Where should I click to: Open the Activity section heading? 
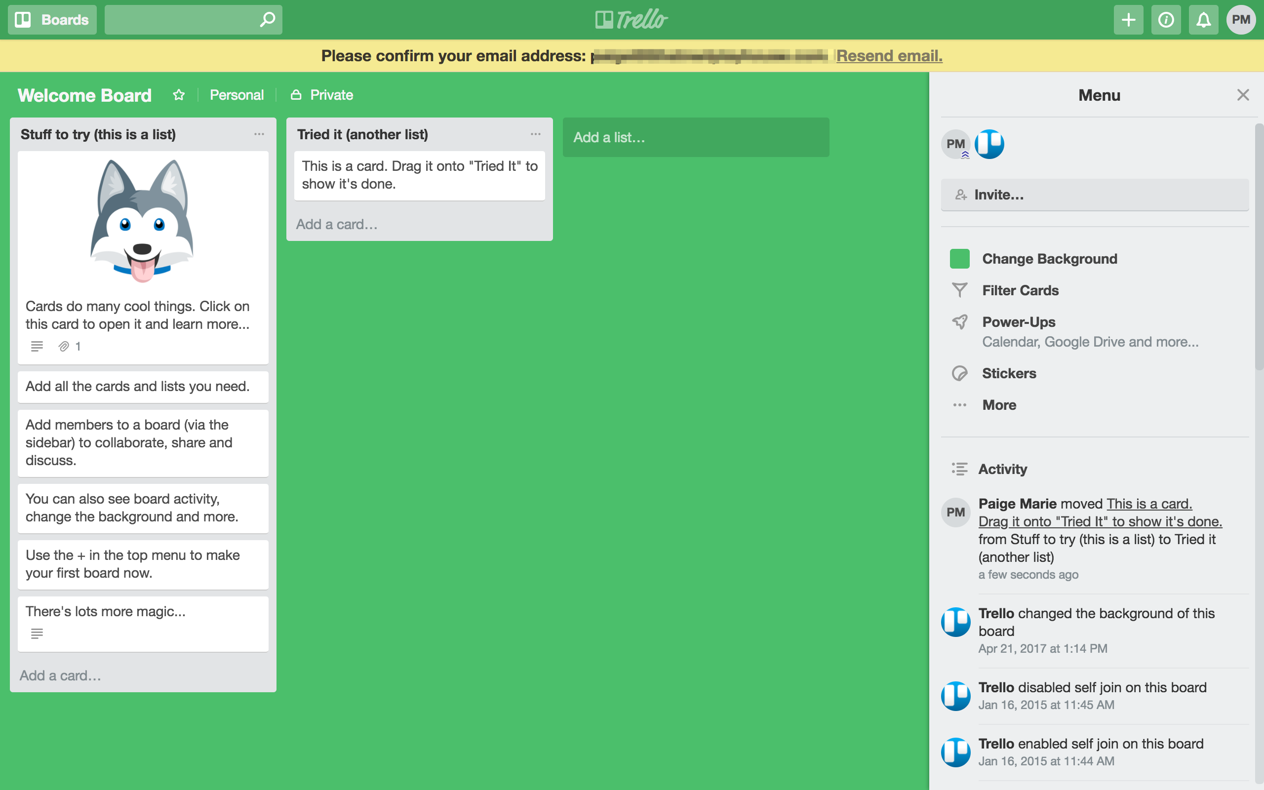1002,469
